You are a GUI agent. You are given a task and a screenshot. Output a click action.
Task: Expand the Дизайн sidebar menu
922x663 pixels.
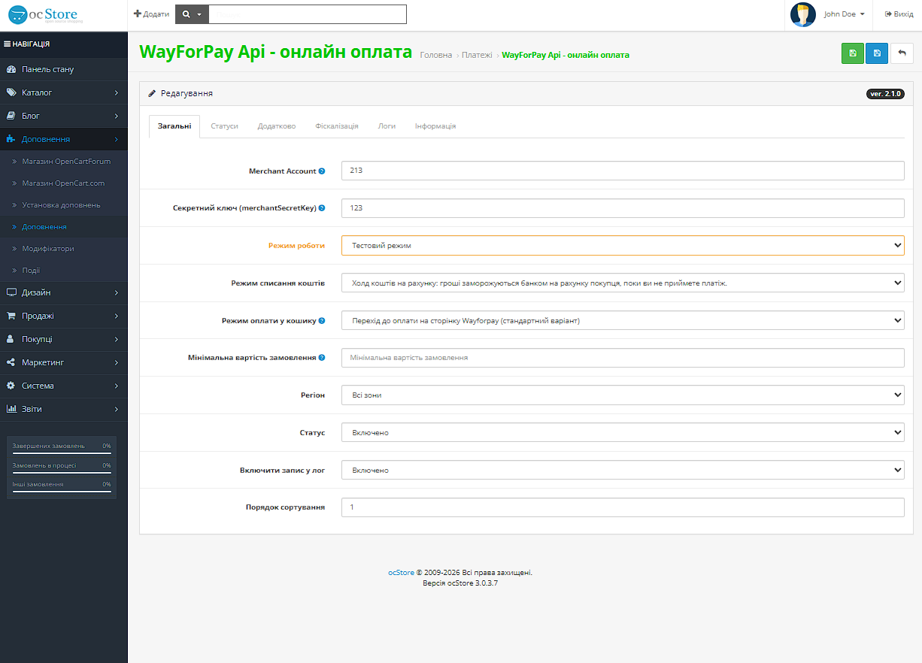click(x=64, y=292)
